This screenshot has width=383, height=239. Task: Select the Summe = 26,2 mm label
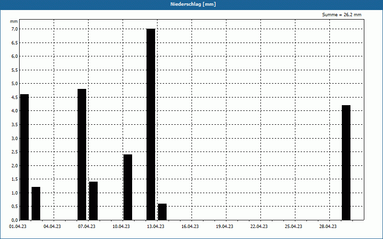[x=342, y=15]
